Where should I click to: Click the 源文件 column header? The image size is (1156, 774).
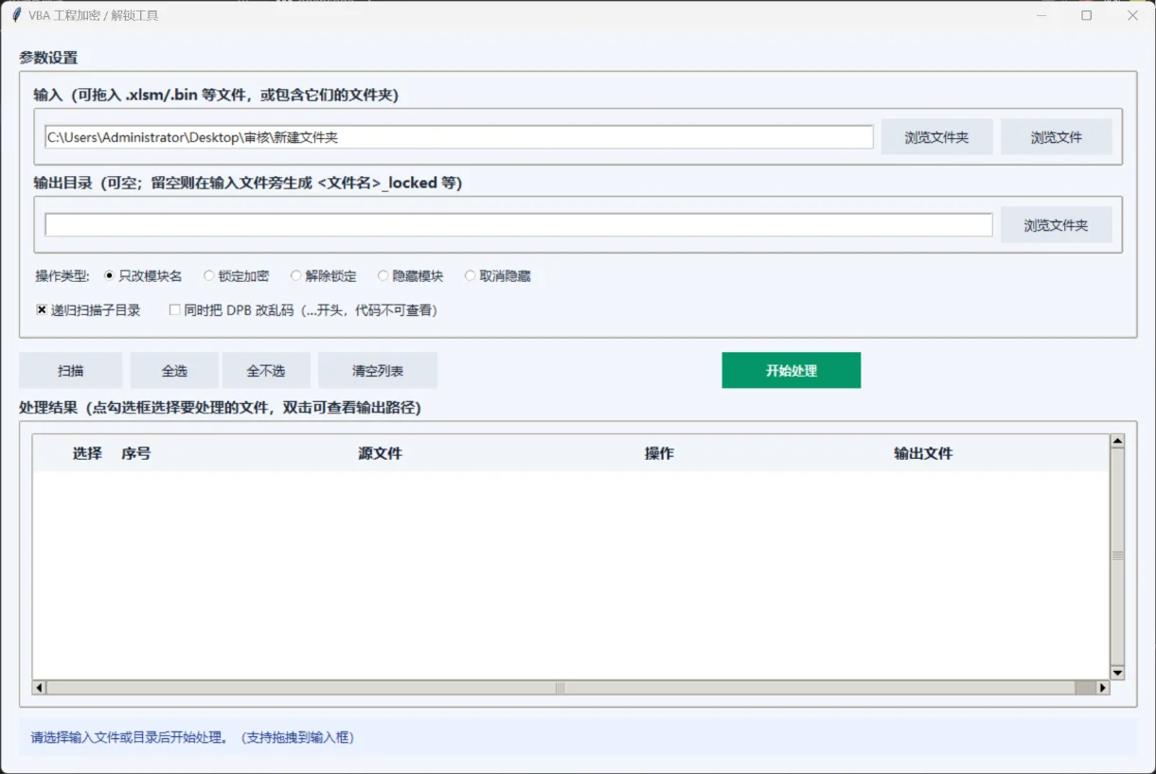(380, 453)
